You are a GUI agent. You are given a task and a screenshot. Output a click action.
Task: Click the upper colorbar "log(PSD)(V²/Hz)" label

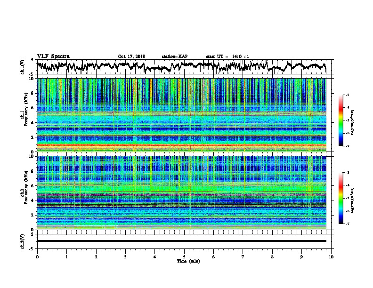tap(353, 123)
